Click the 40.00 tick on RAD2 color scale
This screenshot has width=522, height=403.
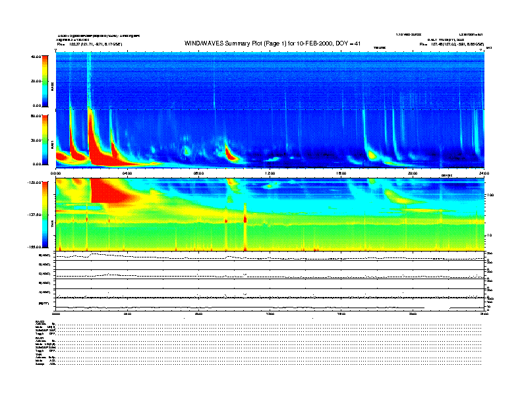coord(36,57)
